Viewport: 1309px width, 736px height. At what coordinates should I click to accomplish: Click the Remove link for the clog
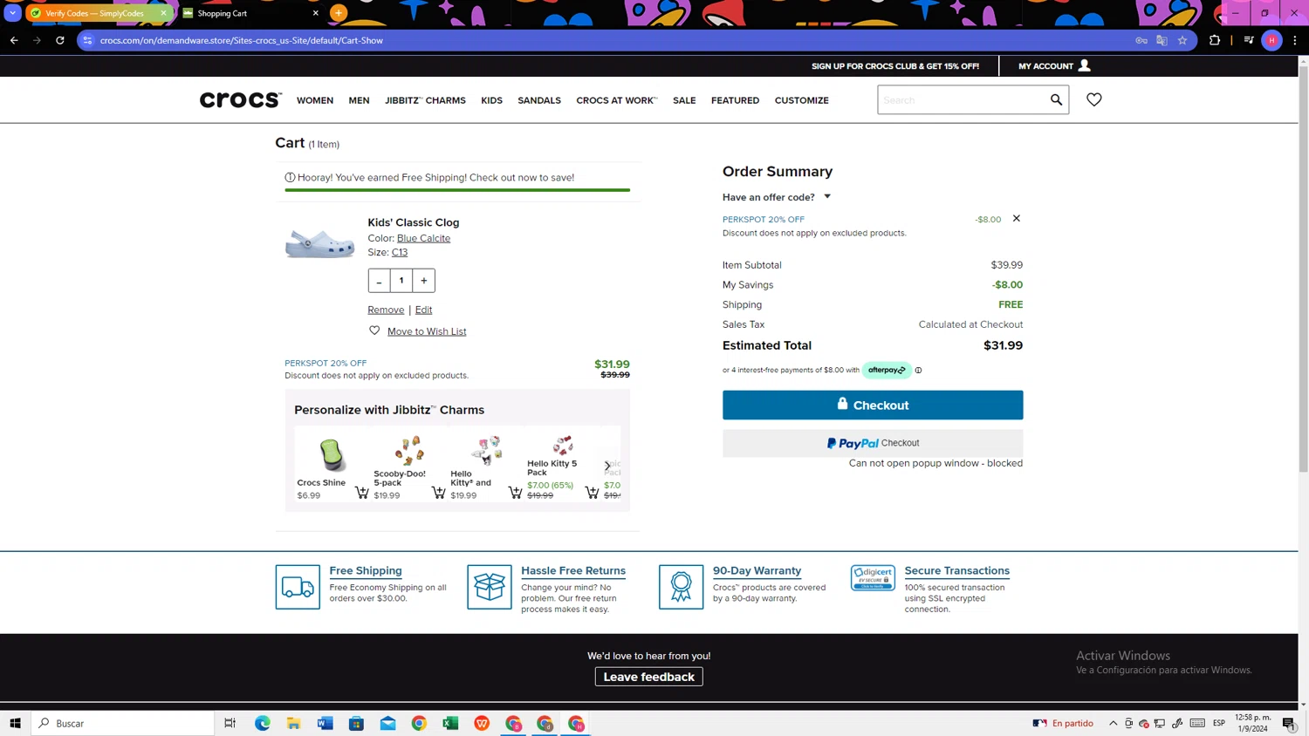click(386, 310)
